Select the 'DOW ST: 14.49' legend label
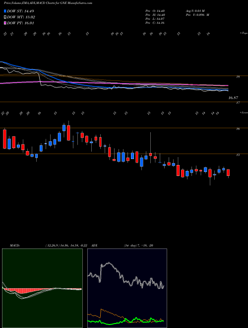Image resolution: width=248 pixels, height=328 pixels. pos(20,11)
